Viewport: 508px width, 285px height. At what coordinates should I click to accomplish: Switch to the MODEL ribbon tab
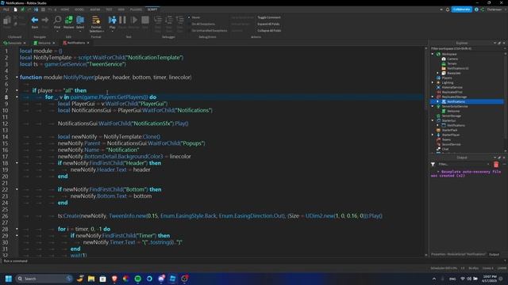click(x=79, y=9)
